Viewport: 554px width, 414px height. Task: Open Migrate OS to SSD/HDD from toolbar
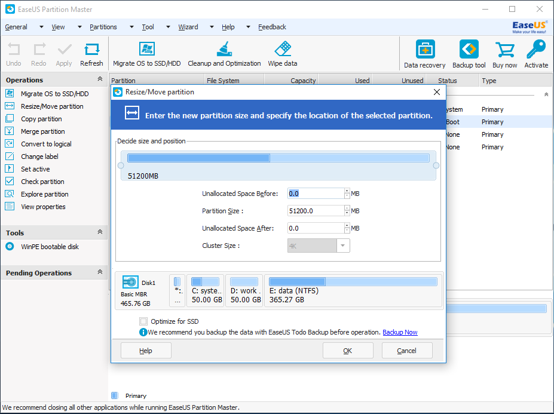pos(146,54)
